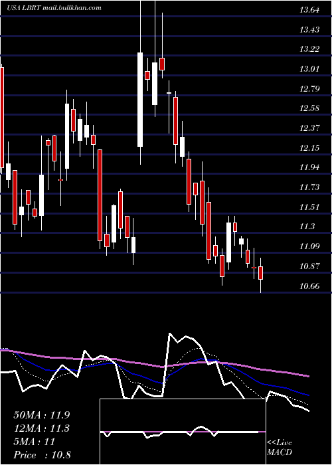Open the Live MACD inset chart
Image resolution: width=332 pixels, height=465 pixels.
(183, 432)
